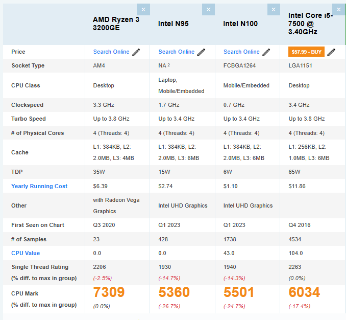This screenshot has height=320, width=346.
Task: Click Search Online for Intel N95
Action: (177, 52)
